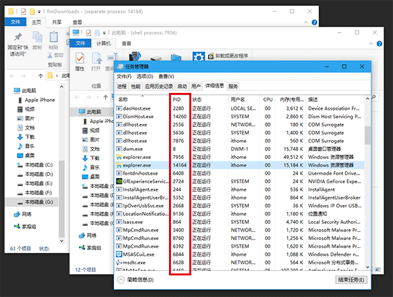Click 卸载或更改程序 in ribbon
This screenshot has width=393, height=297.
229,56
